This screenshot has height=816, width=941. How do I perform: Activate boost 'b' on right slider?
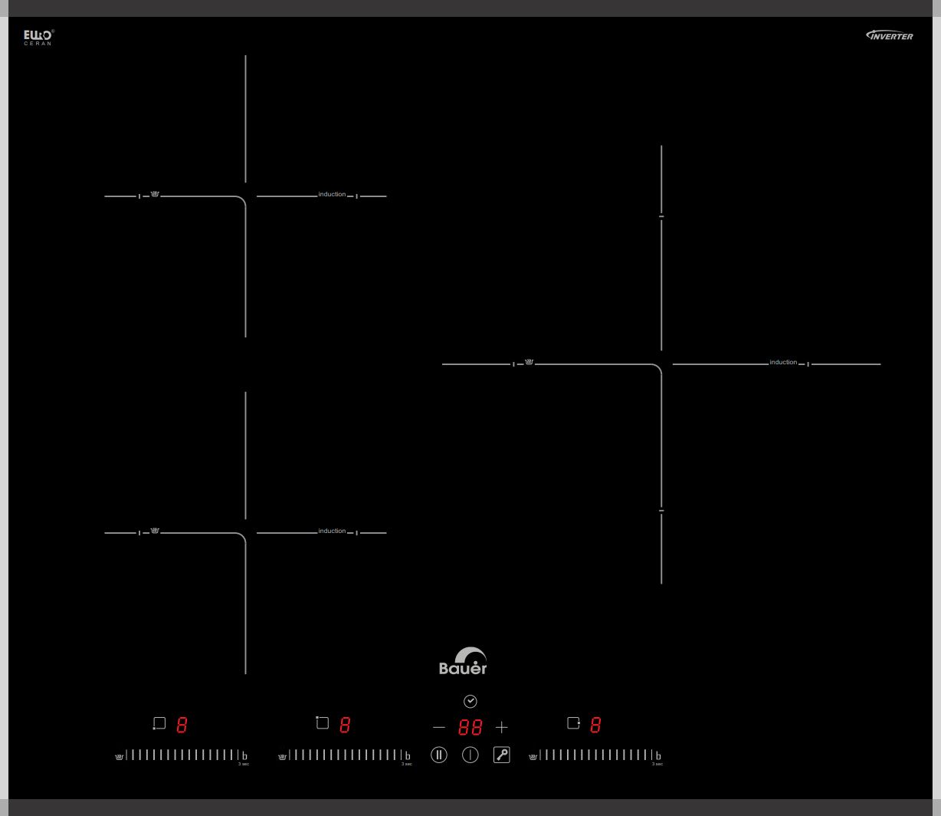click(658, 756)
